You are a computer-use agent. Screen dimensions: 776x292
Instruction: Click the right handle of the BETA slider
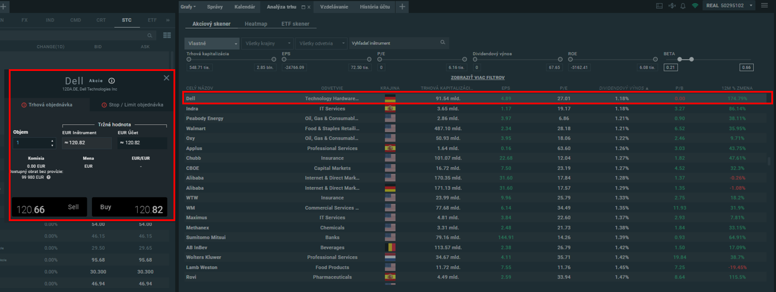692,59
